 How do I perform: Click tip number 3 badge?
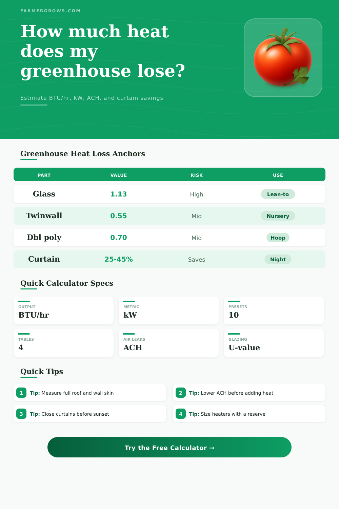21,414
